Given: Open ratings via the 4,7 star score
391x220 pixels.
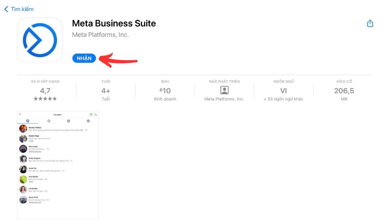Looking at the screenshot, I should [x=45, y=91].
